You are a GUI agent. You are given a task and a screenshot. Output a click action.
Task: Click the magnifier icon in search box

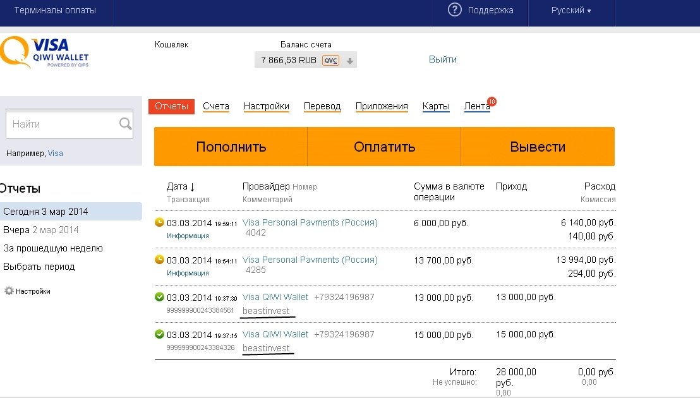click(126, 124)
